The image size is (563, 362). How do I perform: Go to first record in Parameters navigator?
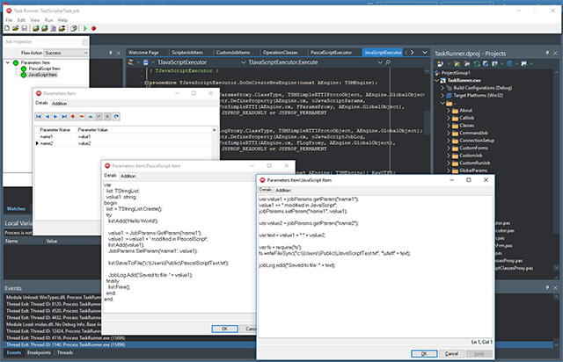click(39, 117)
